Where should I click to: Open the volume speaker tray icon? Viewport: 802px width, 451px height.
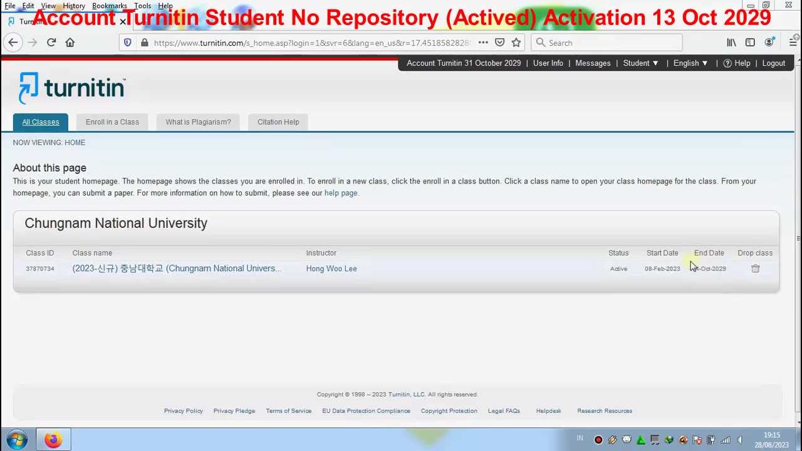point(740,440)
